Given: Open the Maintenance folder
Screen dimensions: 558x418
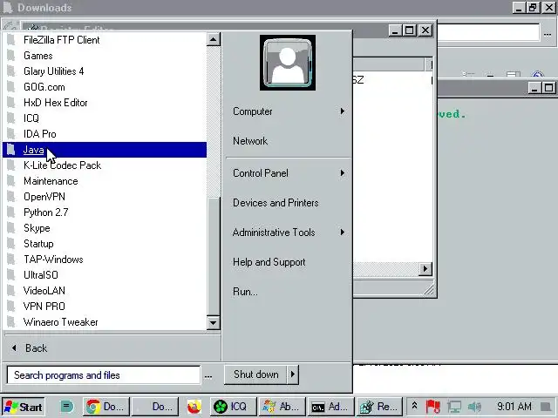Looking at the screenshot, I should (x=105, y=181).
